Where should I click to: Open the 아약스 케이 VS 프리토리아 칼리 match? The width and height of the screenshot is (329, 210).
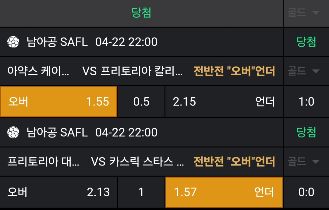pos(95,71)
